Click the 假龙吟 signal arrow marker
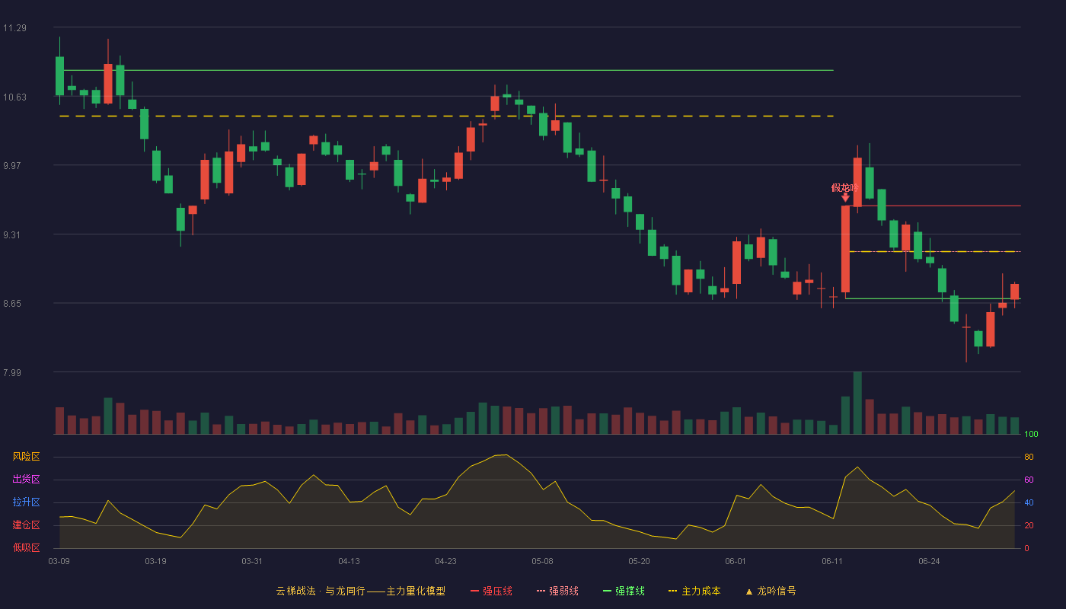This screenshot has width=1066, height=609. [845, 197]
